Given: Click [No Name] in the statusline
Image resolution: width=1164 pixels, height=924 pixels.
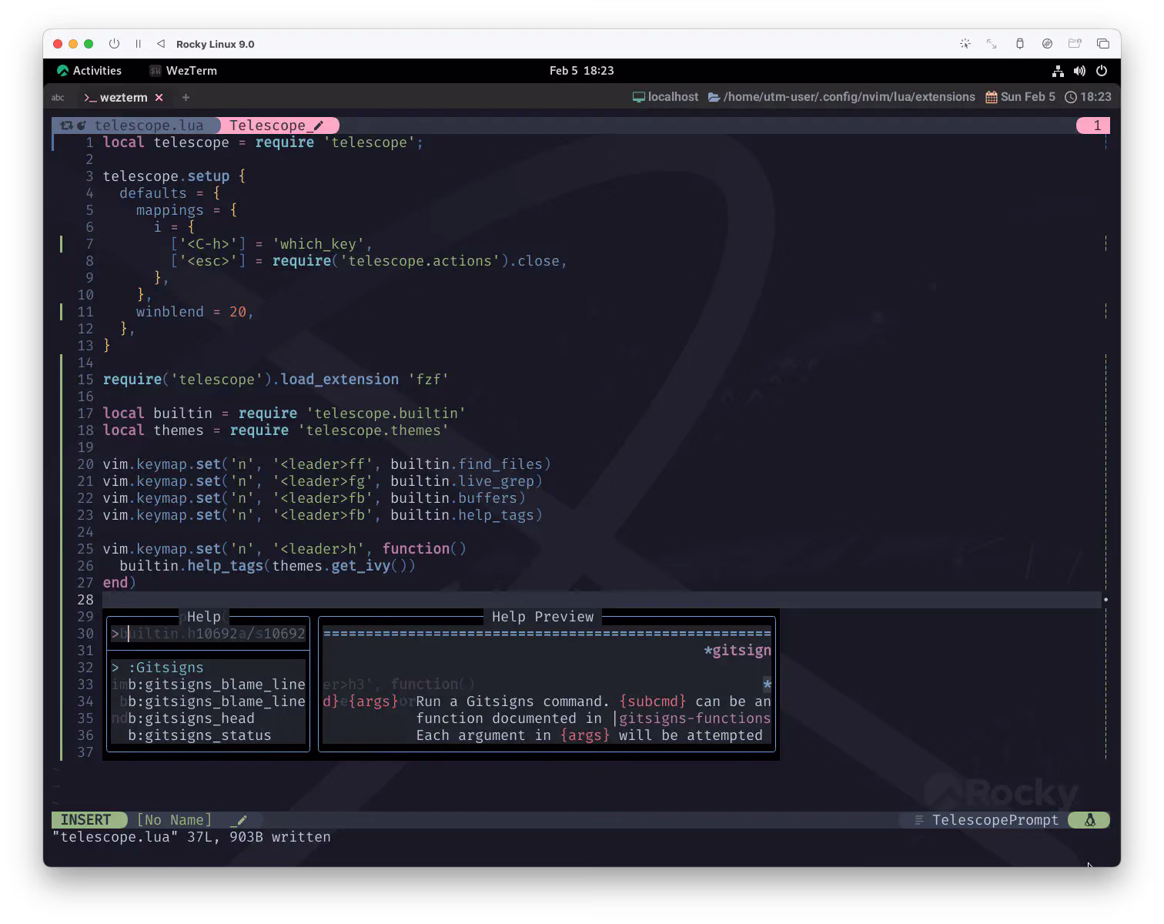Looking at the screenshot, I should 174,820.
